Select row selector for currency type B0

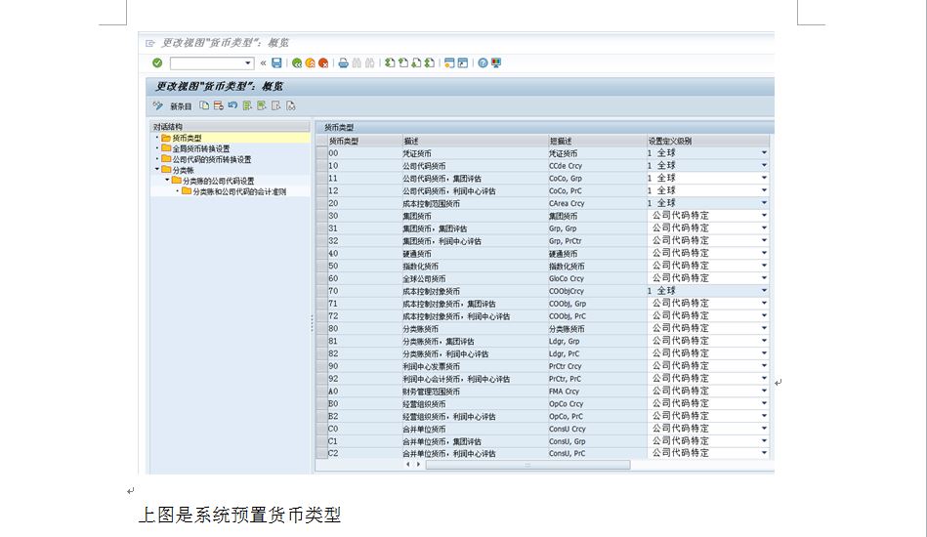[x=321, y=403]
